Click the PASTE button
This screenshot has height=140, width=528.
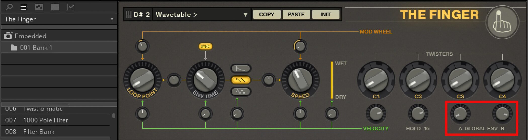(296, 14)
